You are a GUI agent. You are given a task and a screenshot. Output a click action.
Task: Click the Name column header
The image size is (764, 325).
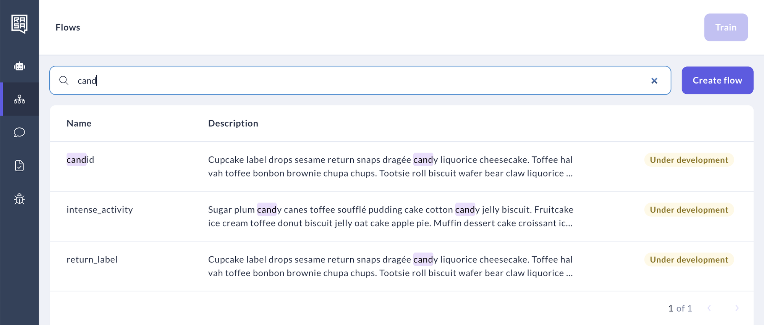pyautogui.click(x=79, y=124)
